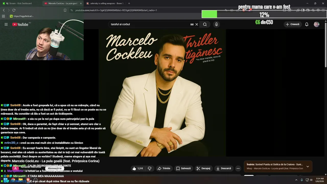Image resolution: width=327 pixels, height=184 pixels.
Task: Run the search using the magnifier button
Action: click(x=205, y=24)
